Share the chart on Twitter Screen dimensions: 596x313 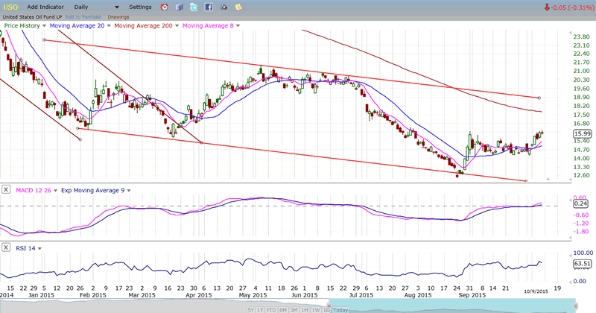[x=194, y=7]
